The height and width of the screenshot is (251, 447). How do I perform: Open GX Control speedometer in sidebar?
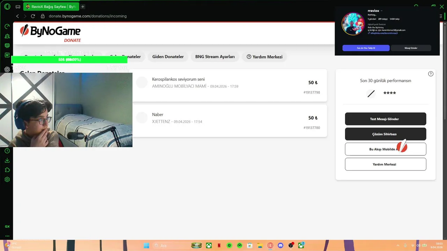[7, 26]
